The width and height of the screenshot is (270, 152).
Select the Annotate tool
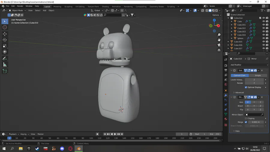4,59
